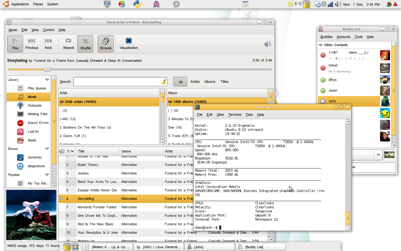Collapse the Other Contacts group
This screenshot has height=251, width=401.
coord(321,45)
